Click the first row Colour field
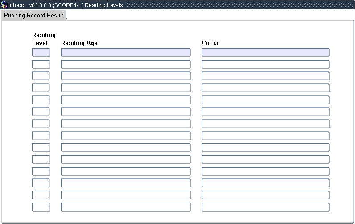Image resolution: width=355 pixels, height=224 pixels. 265,52
